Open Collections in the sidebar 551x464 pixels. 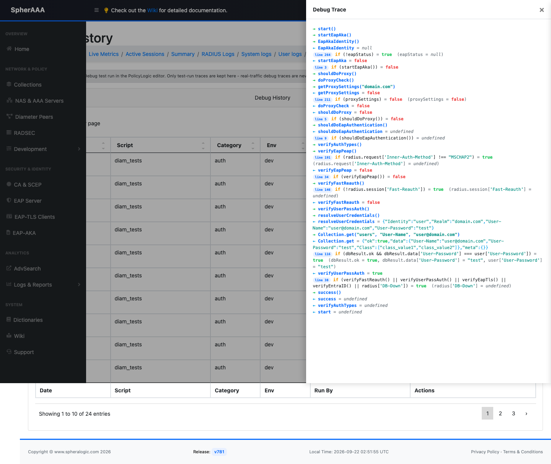(x=28, y=85)
